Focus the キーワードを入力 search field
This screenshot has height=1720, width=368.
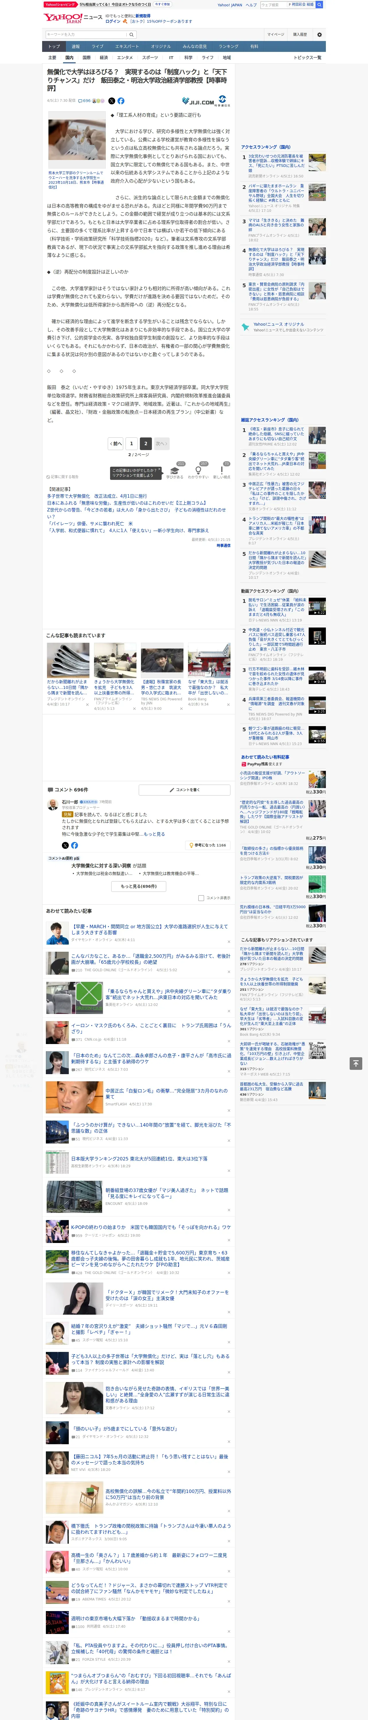pyautogui.click(x=86, y=34)
